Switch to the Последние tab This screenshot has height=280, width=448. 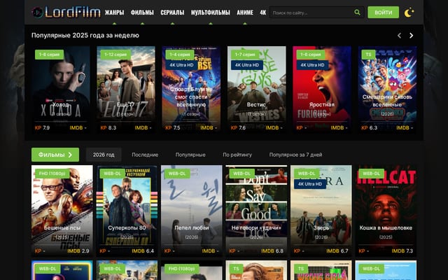[x=145, y=155]
